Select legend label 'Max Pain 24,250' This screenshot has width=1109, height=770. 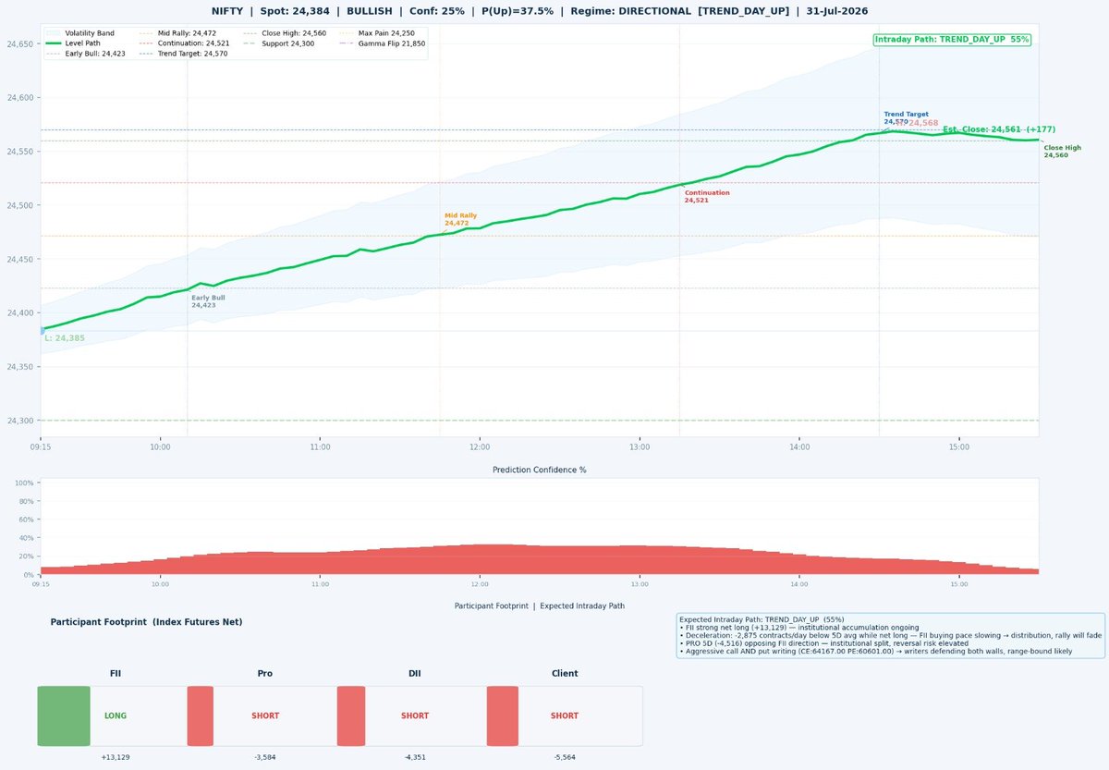[386, 33]
